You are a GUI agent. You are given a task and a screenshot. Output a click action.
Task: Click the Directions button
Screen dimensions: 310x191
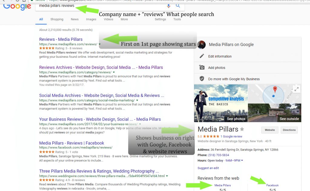click(x=289, y=130)
